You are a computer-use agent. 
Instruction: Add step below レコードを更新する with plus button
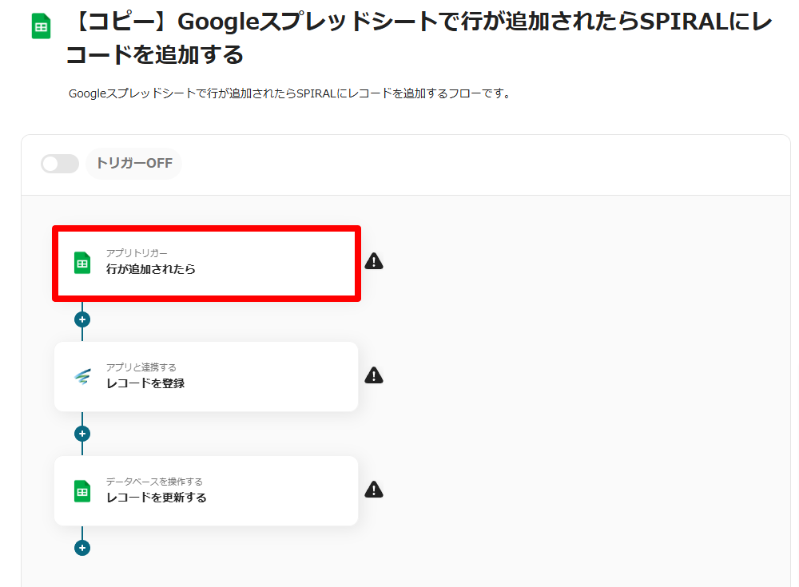pyautogui.click(x=82, y=548)
